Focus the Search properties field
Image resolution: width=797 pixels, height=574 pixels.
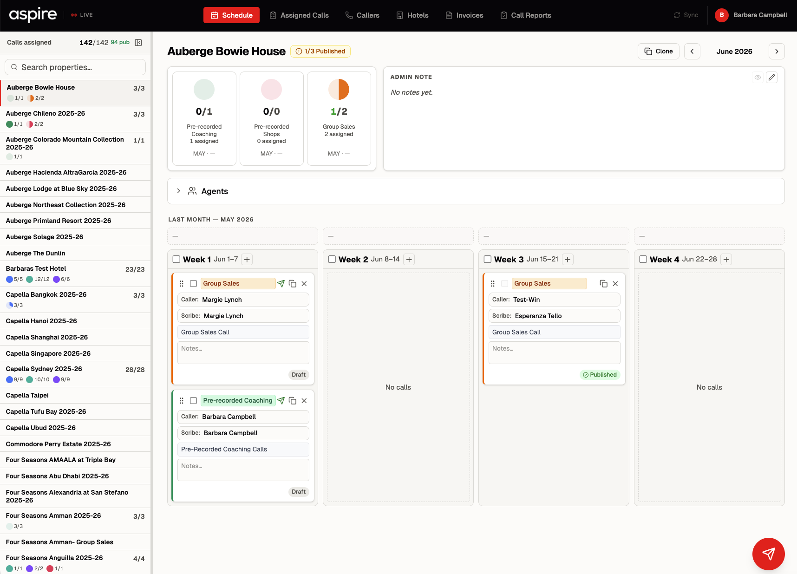click(75, 67)
